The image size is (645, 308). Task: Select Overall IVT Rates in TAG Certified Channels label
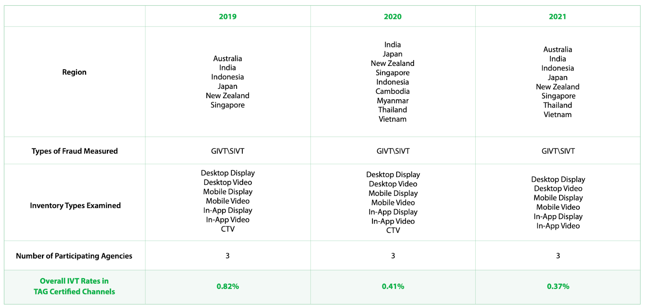(x=74, y=286)
